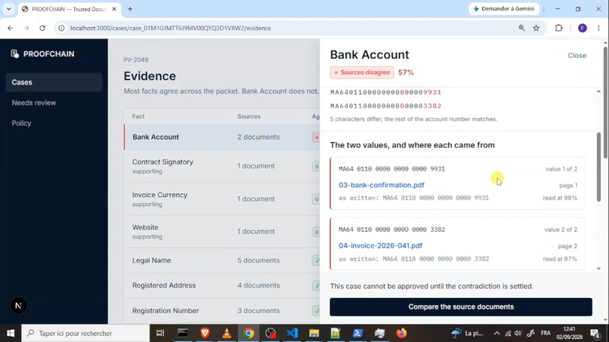The height and width of the screenshot is (342, 609).
Task: Select the Registered Address fact row
Action: (222, 285)
